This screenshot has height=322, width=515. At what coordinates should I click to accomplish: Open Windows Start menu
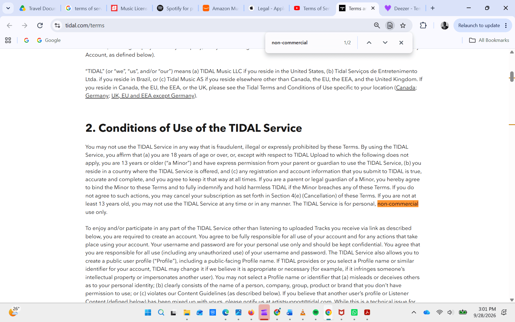(x=148, y=313)
